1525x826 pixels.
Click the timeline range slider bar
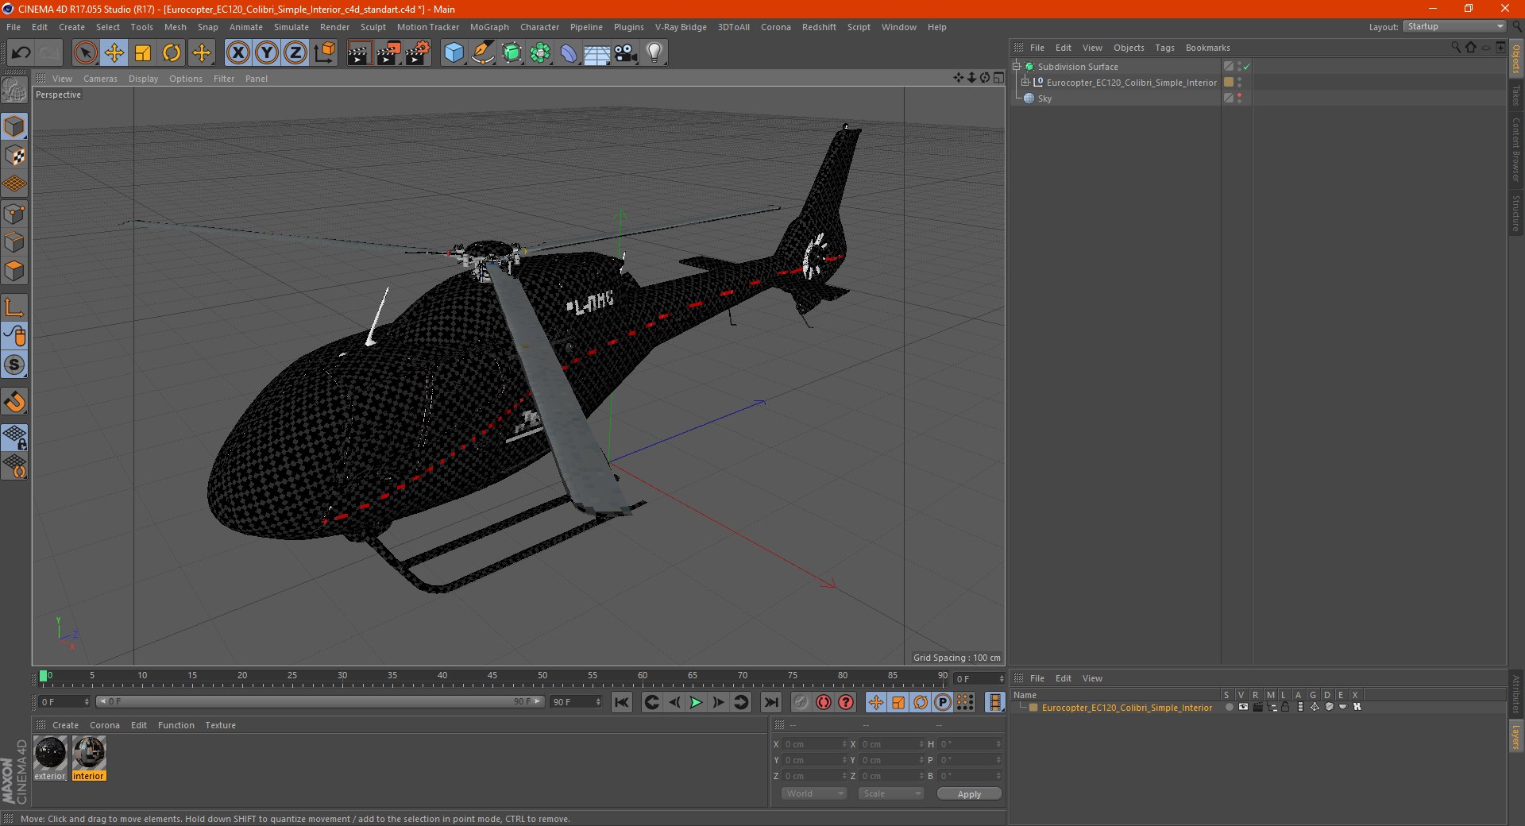(320, 701)
